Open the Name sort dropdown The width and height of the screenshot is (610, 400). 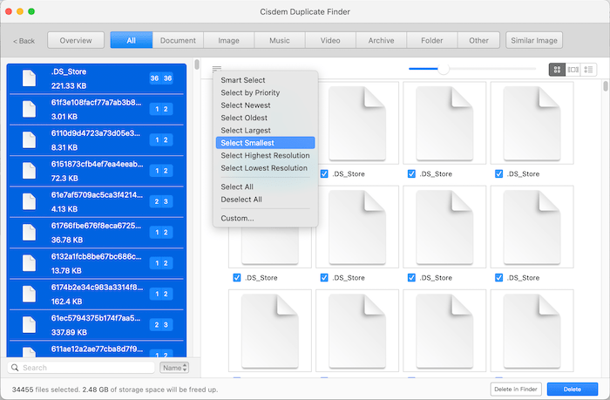[174, 368]
